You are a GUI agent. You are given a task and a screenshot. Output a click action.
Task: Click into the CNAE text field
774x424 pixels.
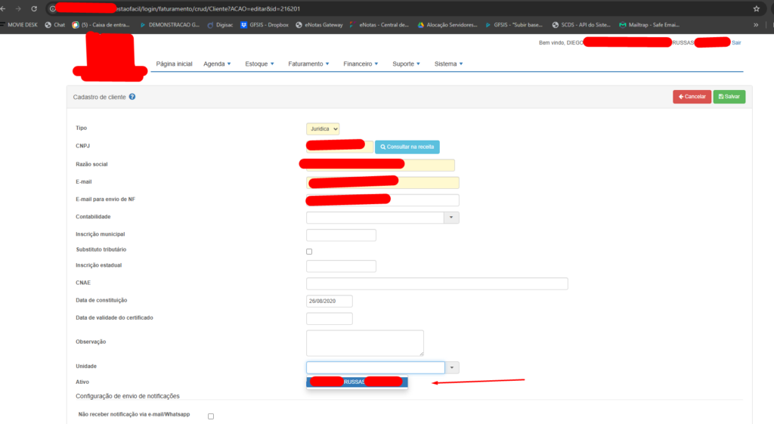pos(436,283)
